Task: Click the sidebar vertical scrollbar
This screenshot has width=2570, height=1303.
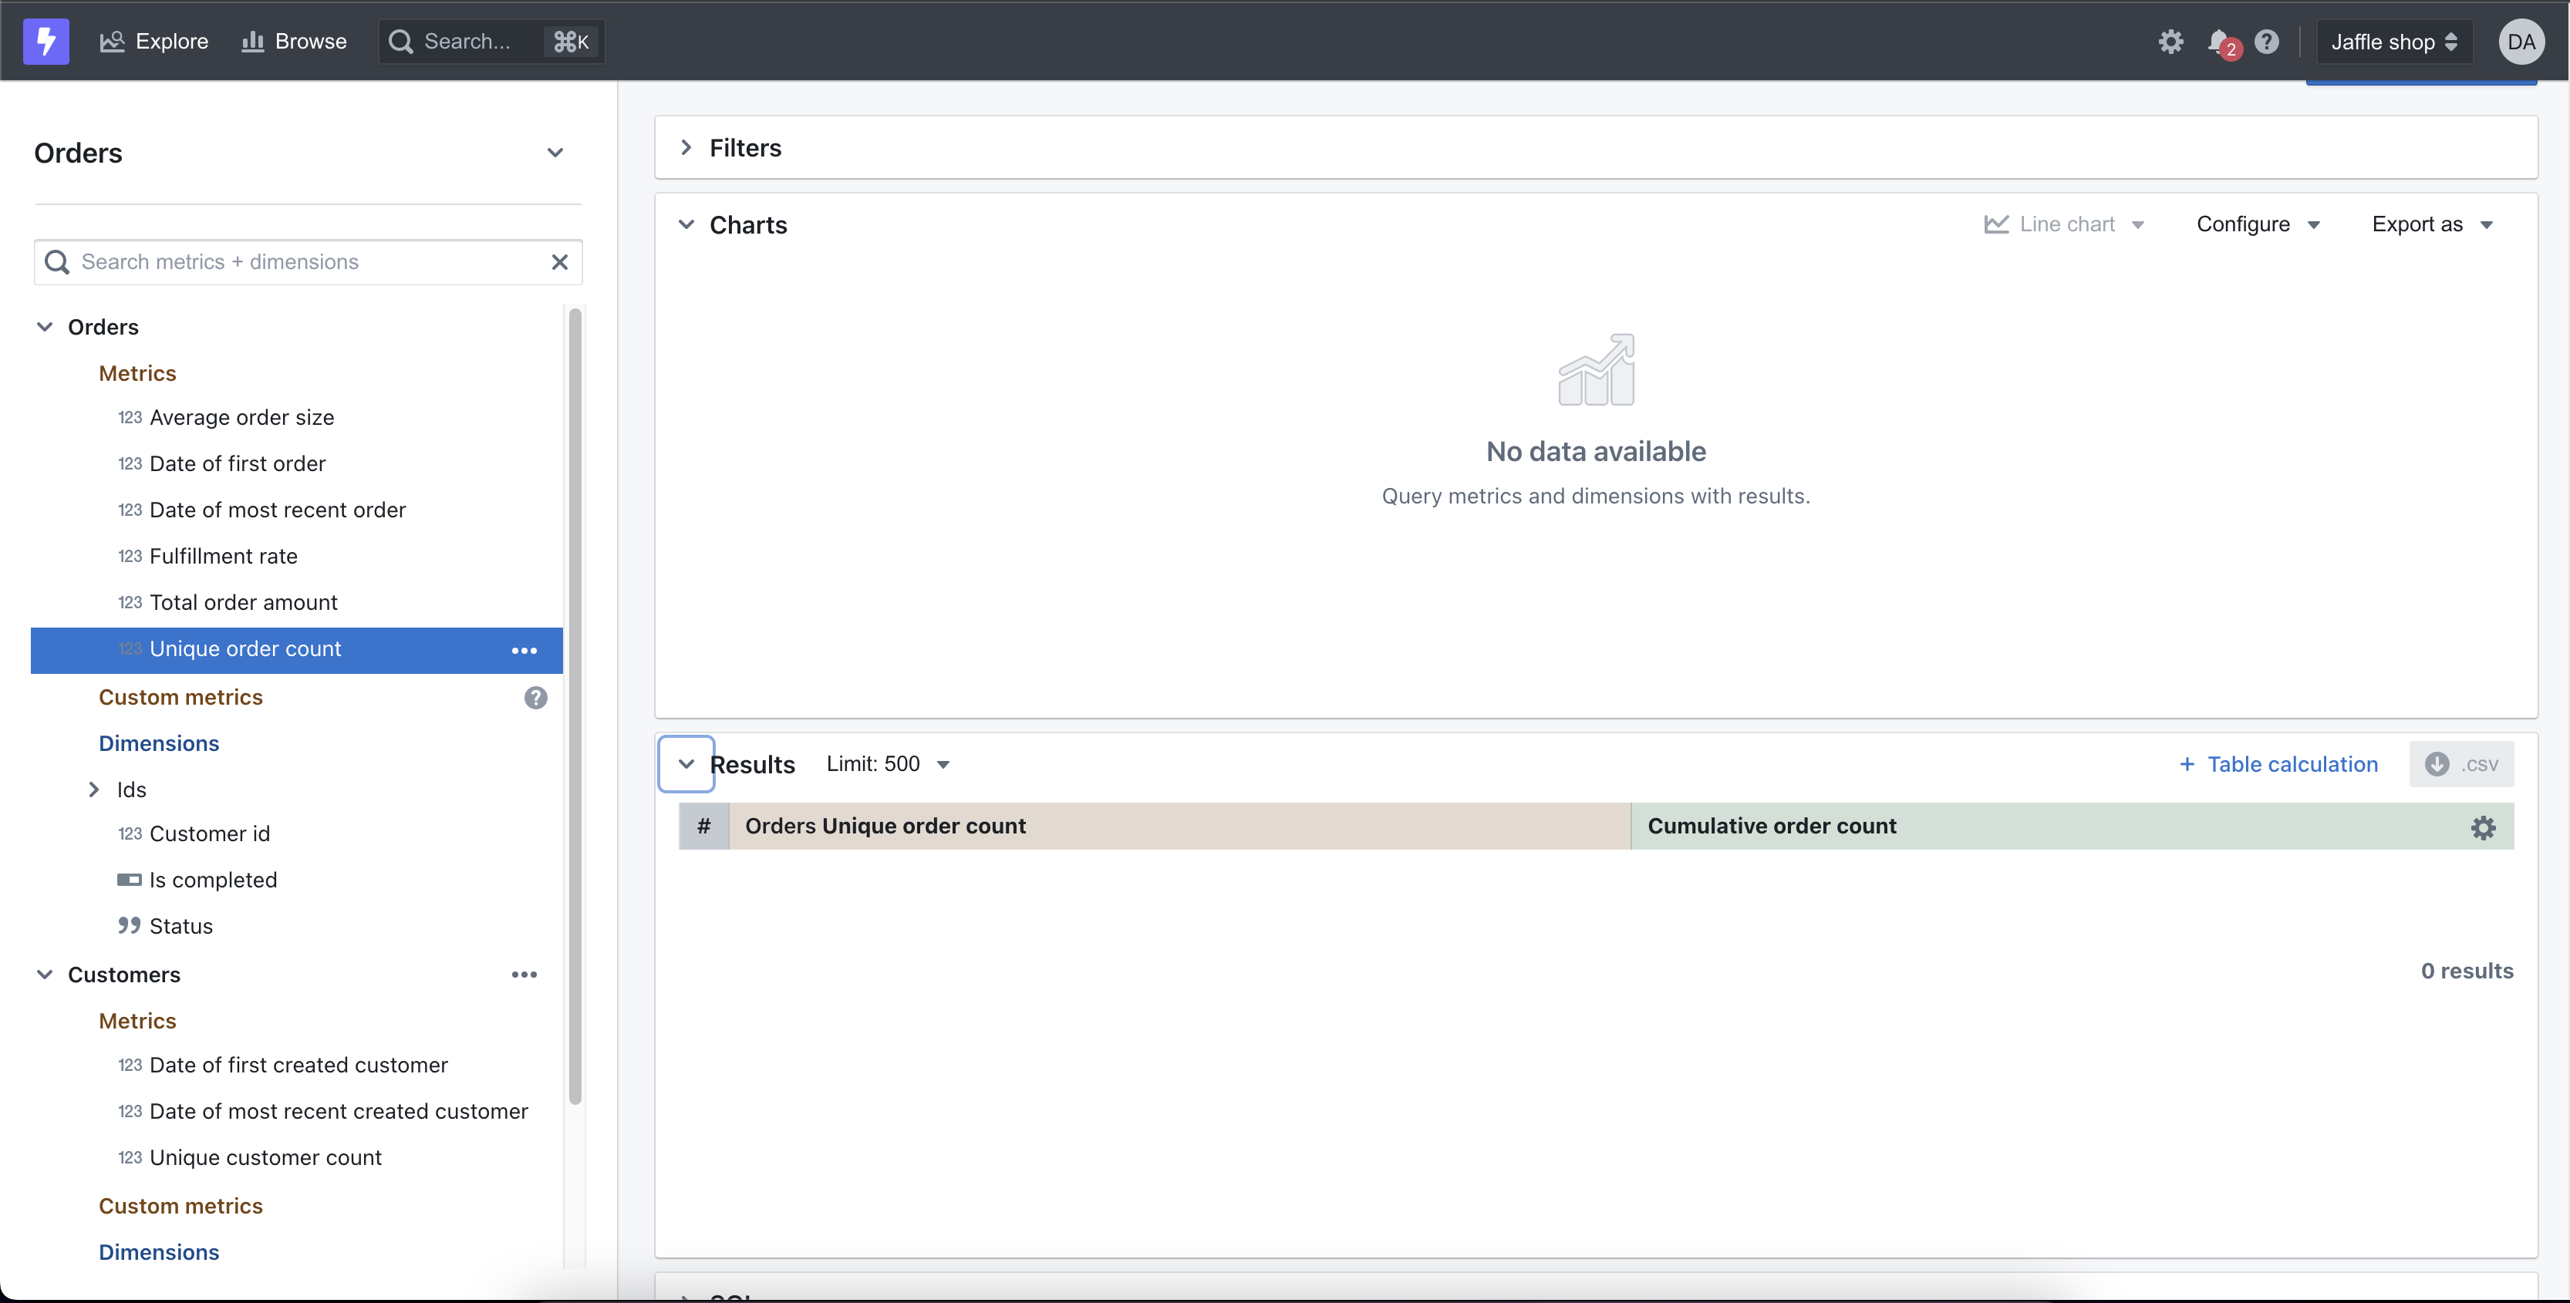Action: (575, 705)
